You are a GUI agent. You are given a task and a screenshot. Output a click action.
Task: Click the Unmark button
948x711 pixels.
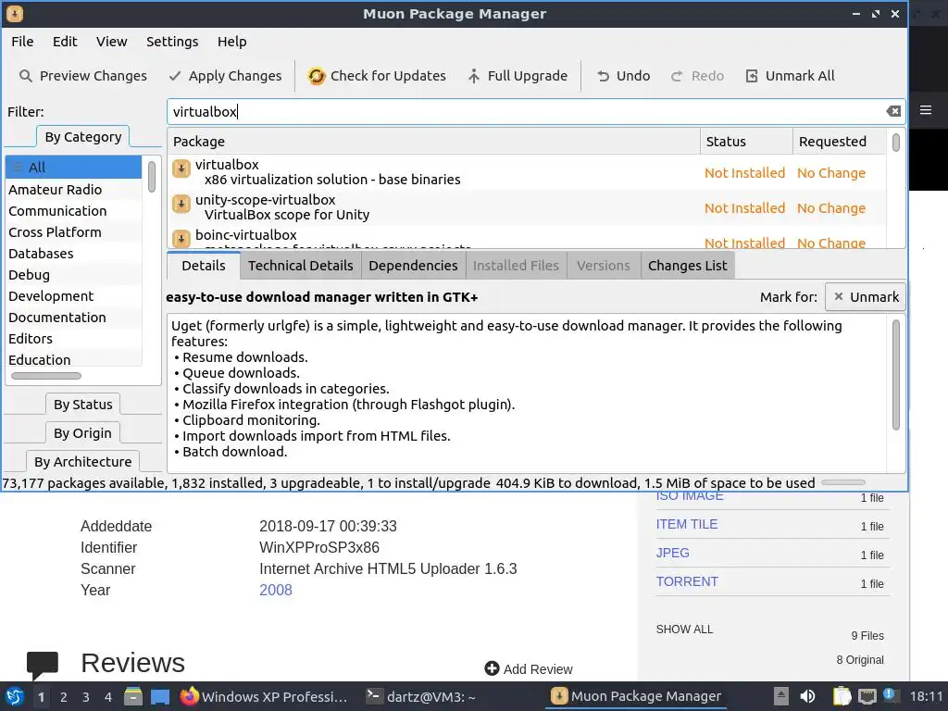pos(866,297)
